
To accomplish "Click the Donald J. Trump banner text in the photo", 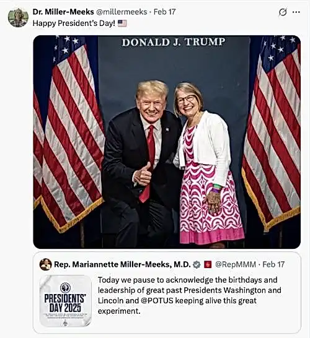I will 174,42.
